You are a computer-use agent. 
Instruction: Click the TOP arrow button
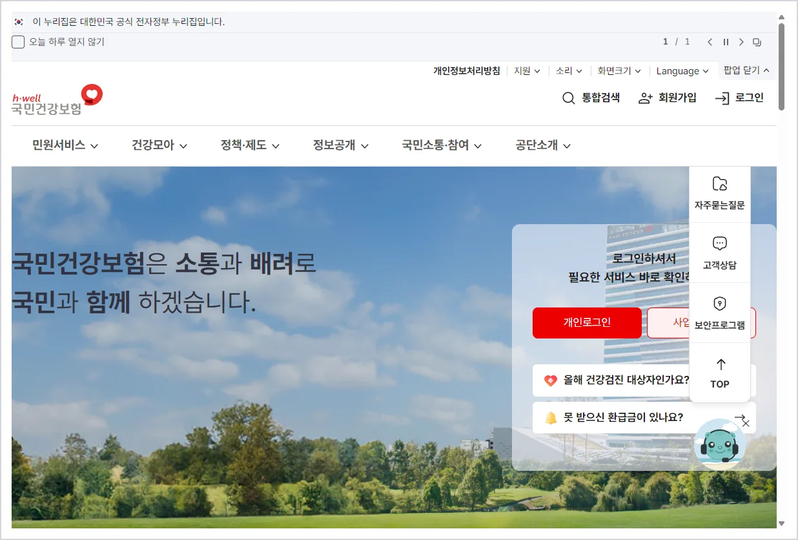coord(720,373)
